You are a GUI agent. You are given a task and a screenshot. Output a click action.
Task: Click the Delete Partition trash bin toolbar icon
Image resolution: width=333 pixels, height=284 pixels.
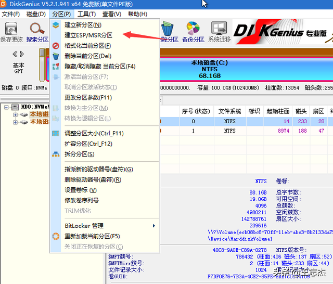(x=168, y=29)
